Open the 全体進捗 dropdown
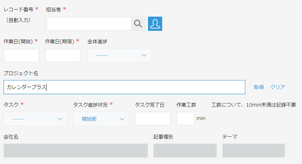This screenshot has height=164, width=302. [119, 56]
